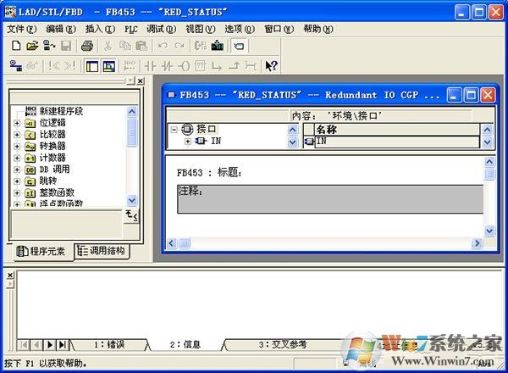The image size is (508, 373).
Task: Click the New file toolbar icon
Action: (x=16, y=46)
